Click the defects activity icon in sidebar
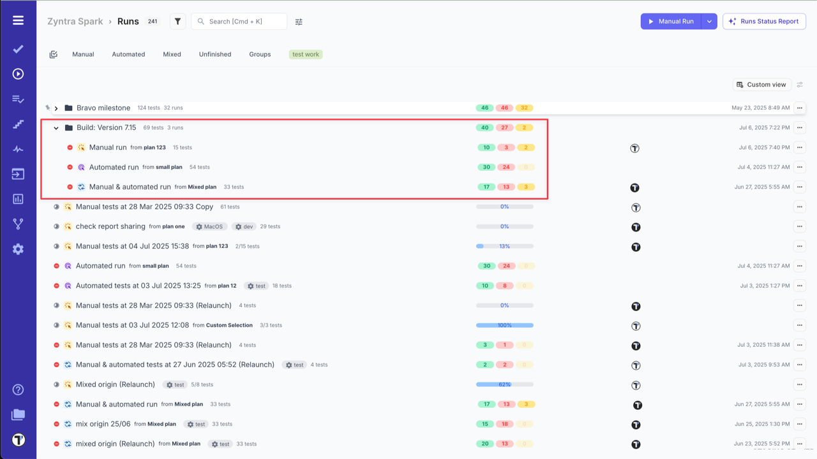817x459 pixels. (x=18, y=148)
